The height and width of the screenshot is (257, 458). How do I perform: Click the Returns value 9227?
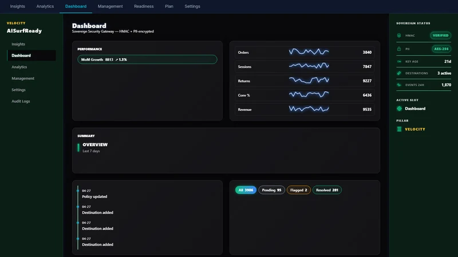coord(367,81)
